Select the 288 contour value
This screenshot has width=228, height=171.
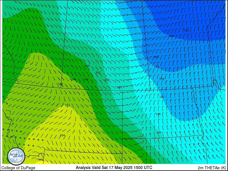pos(156,67)
